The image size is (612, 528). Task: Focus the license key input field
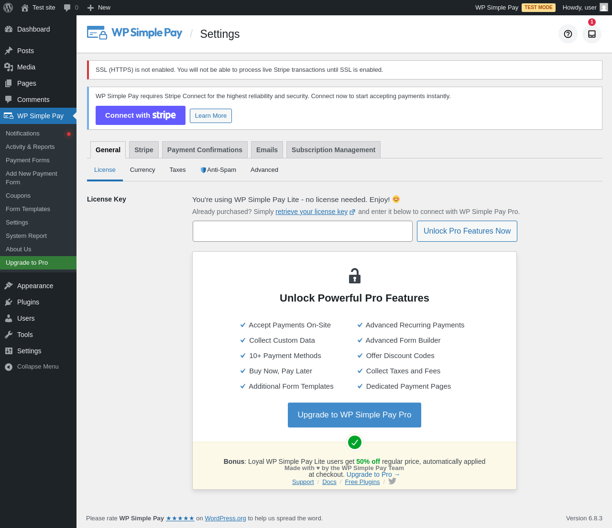click(303, 231)
